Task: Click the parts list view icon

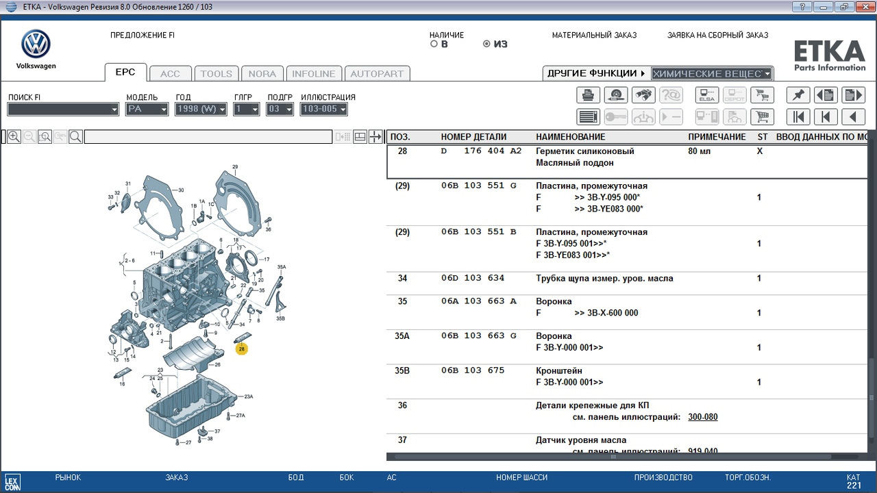Action: click(x=589, y=117)
